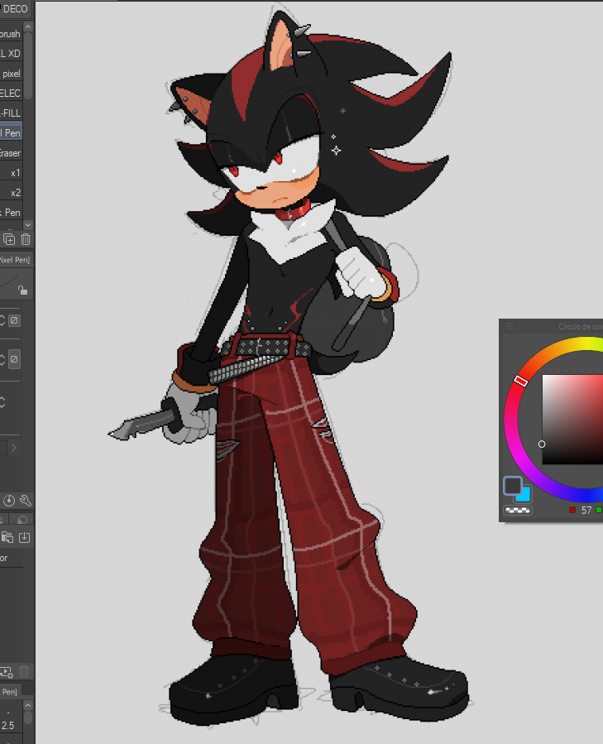Click the red value 57 field
Screen dimensions: 603x744
586,510
